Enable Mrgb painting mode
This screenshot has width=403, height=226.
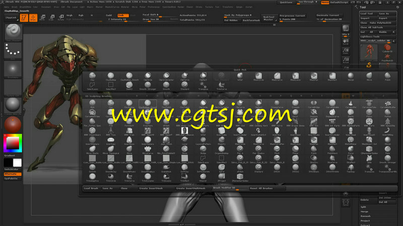70,16
